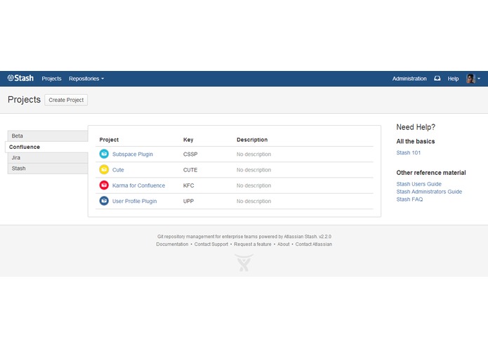Click the UPP key cell

[x=189, y=202]
